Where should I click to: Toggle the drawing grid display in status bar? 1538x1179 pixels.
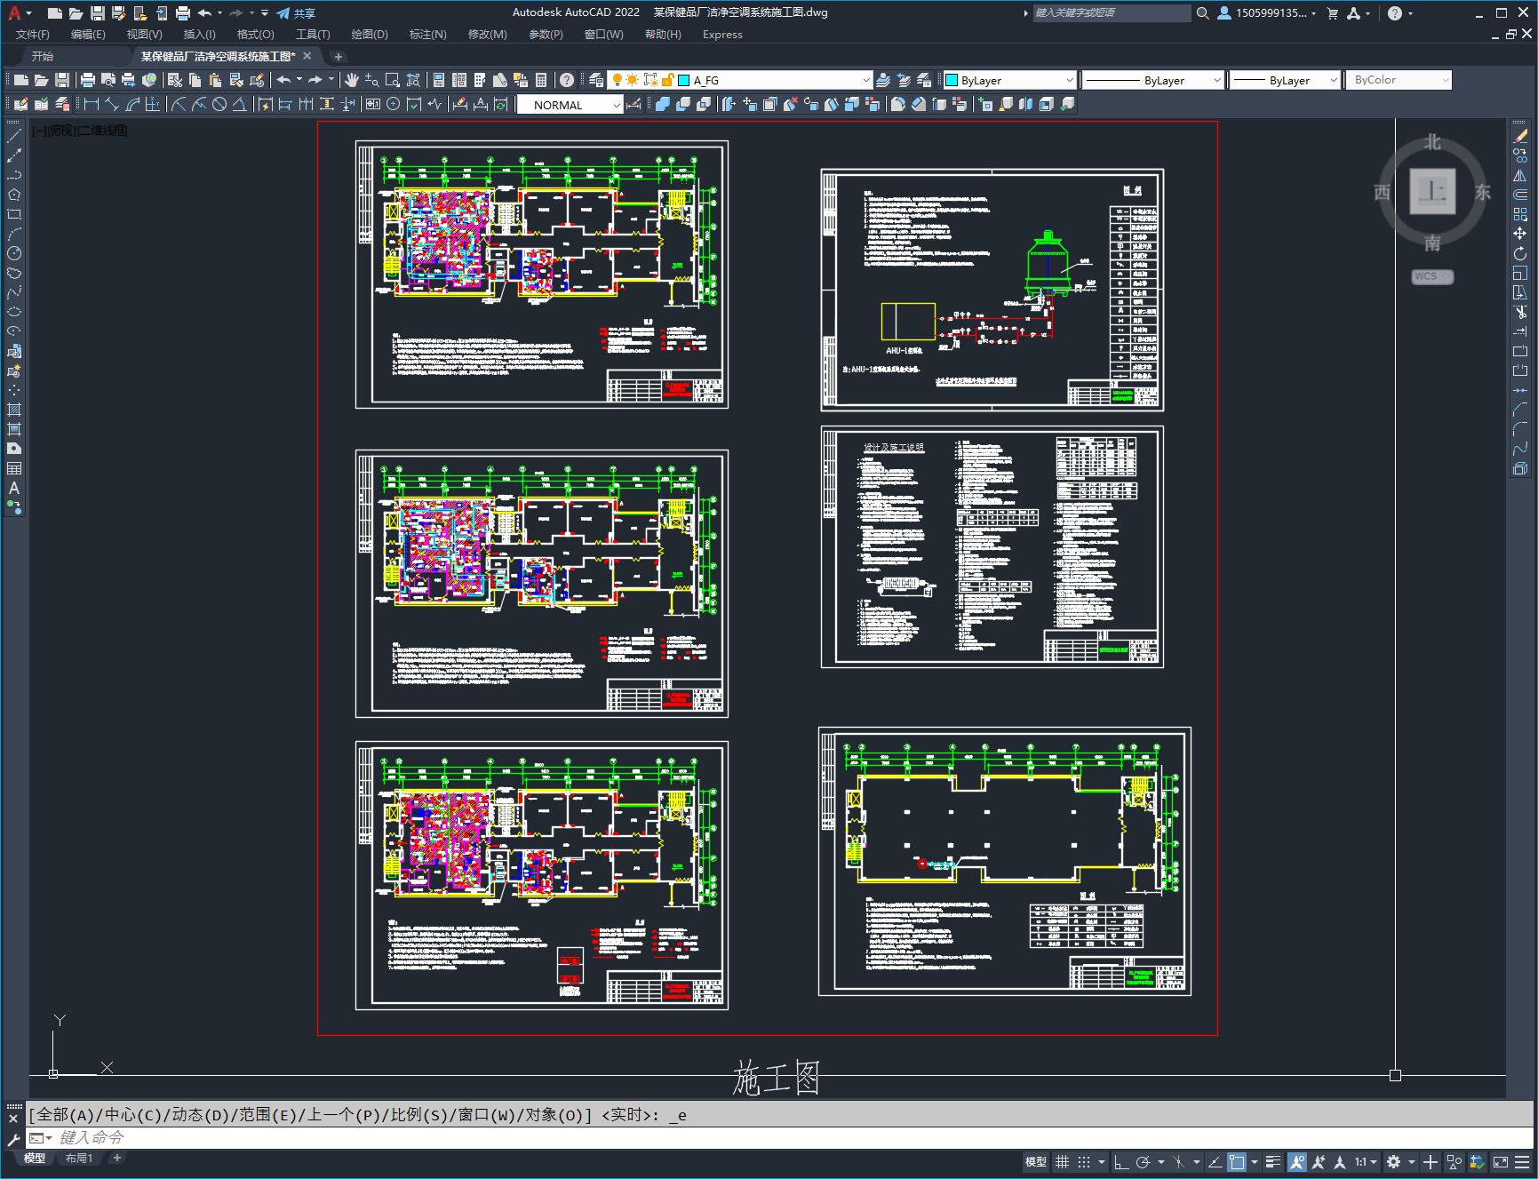[x=1062, y=1161]
